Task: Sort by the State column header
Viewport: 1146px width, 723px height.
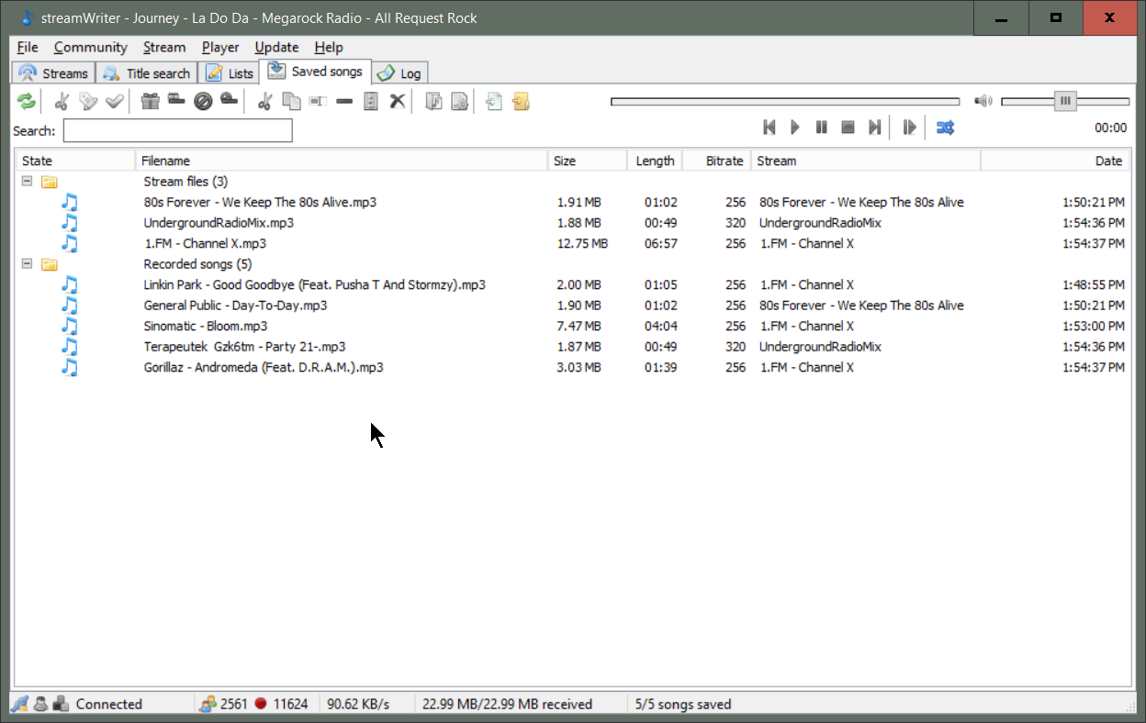Action: [75, 161]
